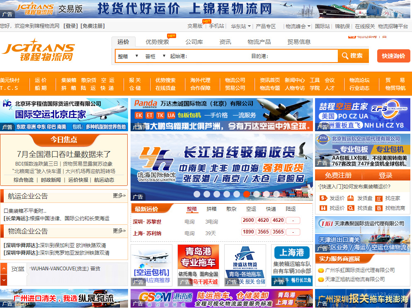This screenshot has width=412, height=308.
Task: Open 综合物流 link under 今日焦点
Action: (24, 180)
